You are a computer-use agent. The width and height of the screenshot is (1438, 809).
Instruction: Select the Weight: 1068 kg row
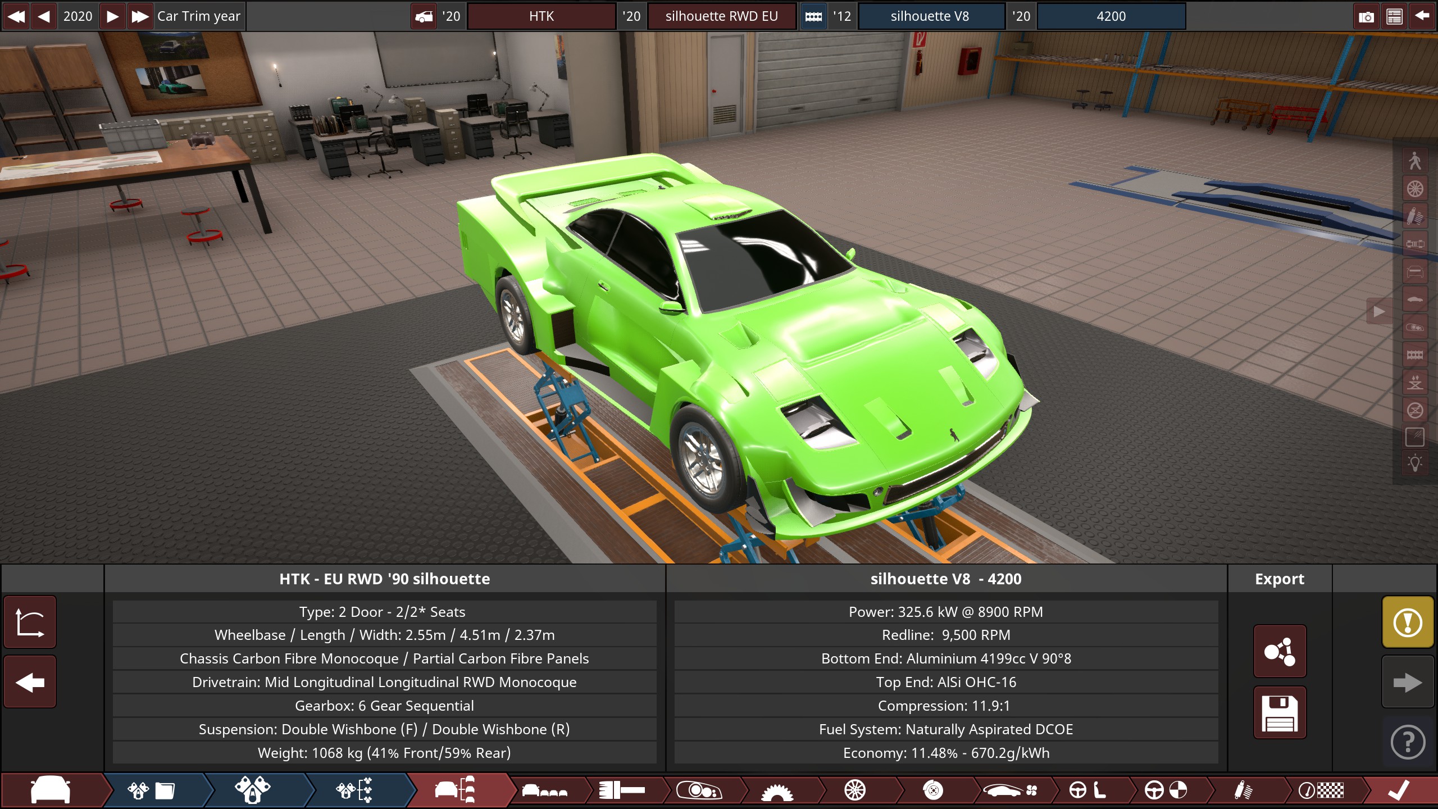click(x=385, y=753)
